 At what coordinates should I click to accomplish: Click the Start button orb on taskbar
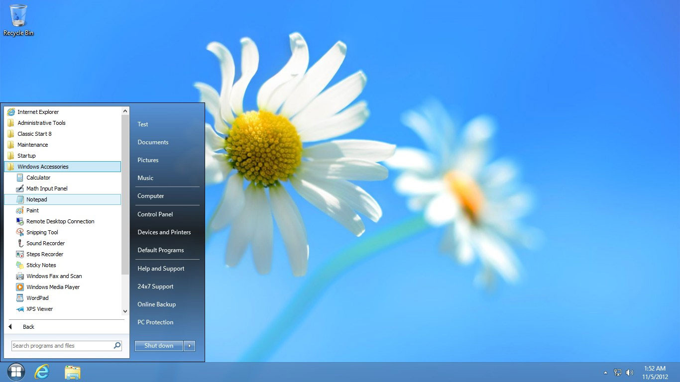coord(16,372)
